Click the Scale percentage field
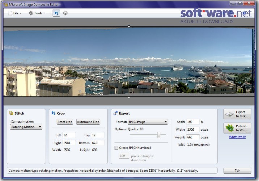The image size is (259, 181). click(x=193, y=122)
